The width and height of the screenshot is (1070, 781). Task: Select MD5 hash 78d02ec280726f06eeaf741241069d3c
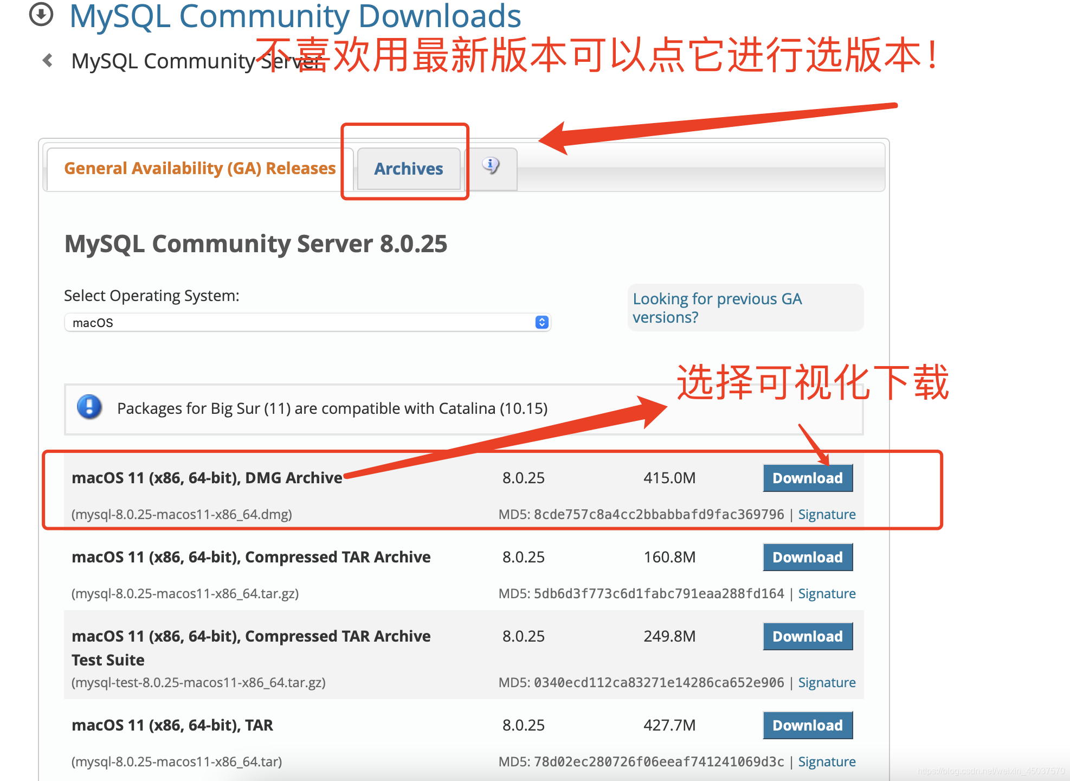[x=659, y=761]
